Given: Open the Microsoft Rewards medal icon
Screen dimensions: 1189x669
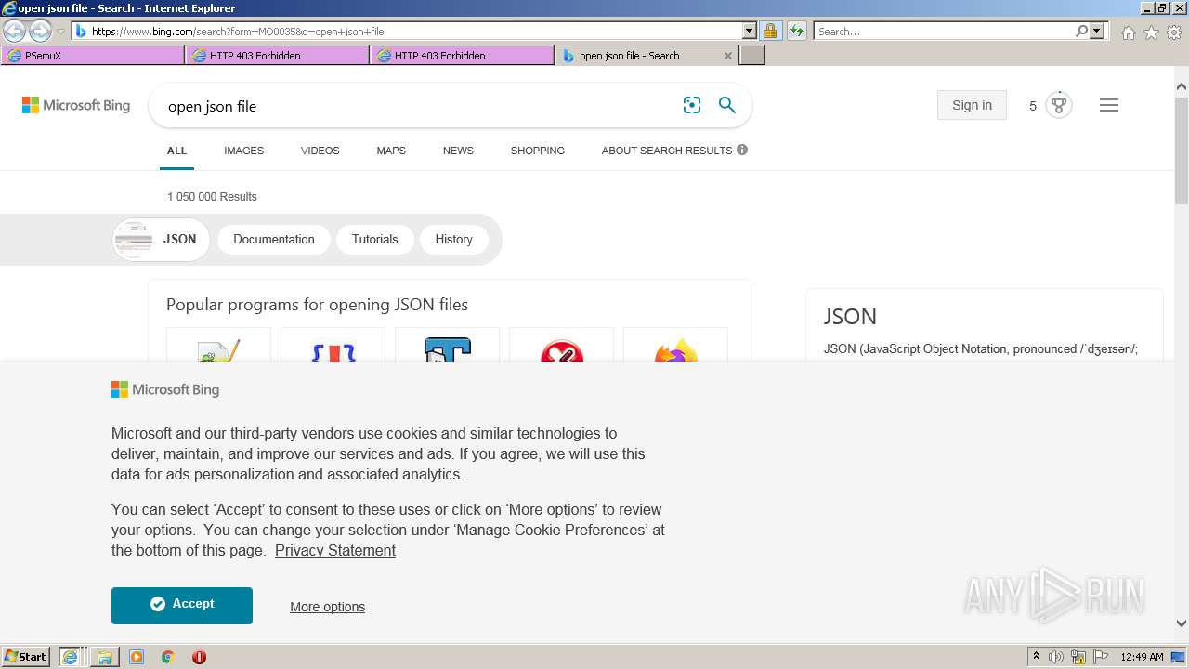Looking at the screenshot, I should click(x=1058, y=105).
